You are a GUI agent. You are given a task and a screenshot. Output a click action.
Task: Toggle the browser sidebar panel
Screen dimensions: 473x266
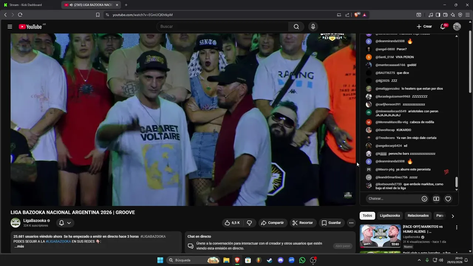pos(438,15)
